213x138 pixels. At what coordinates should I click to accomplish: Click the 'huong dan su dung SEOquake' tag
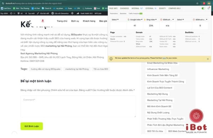45,69
